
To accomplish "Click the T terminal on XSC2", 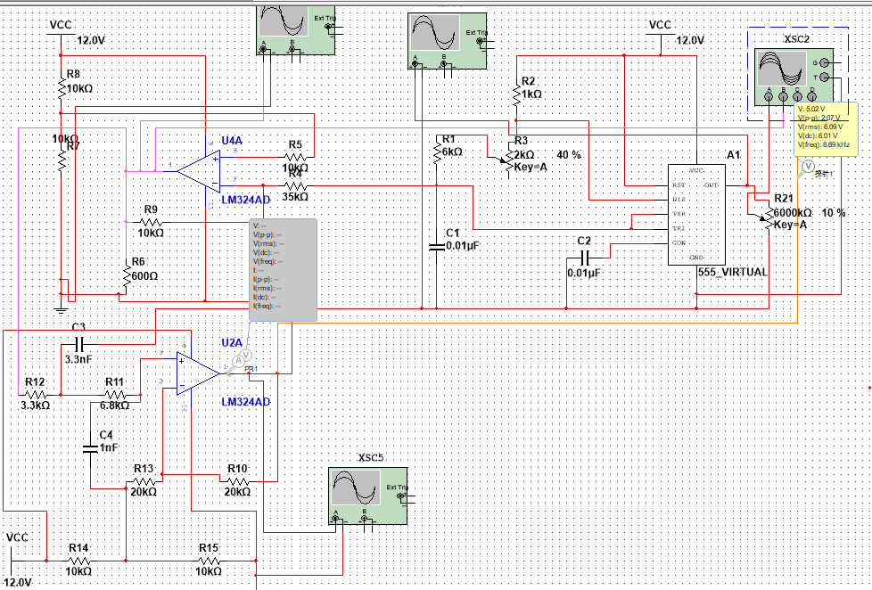I will point(824,78).
